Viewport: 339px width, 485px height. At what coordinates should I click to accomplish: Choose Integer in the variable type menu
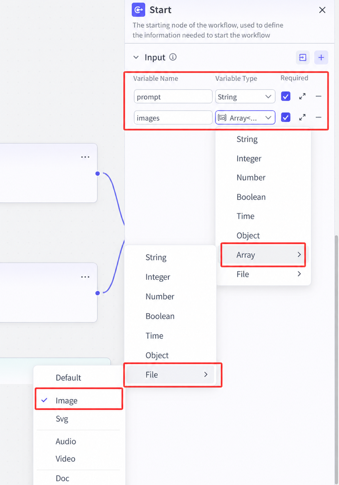click(x=249, y=159)
